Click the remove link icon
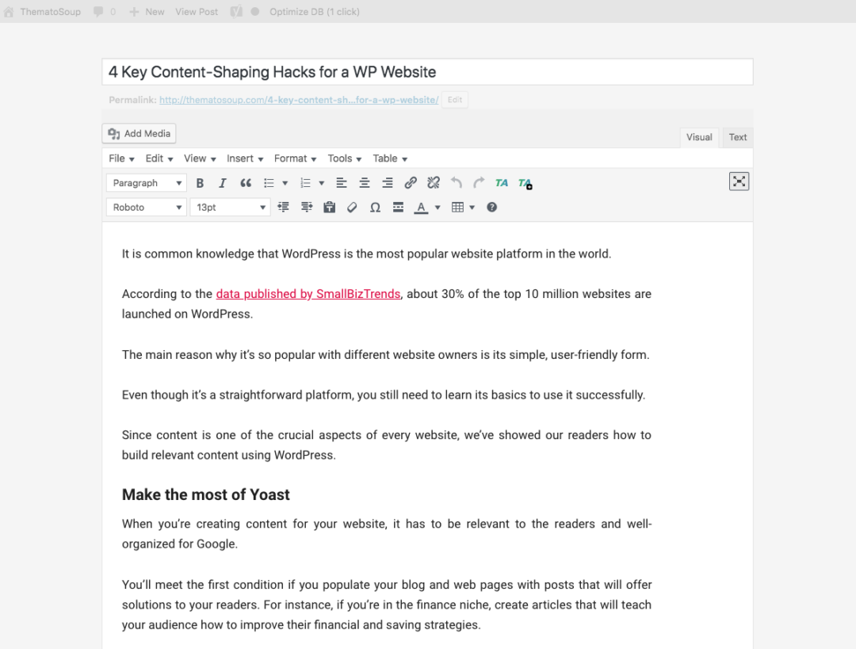Screen dimensions: 856x649 434,183
